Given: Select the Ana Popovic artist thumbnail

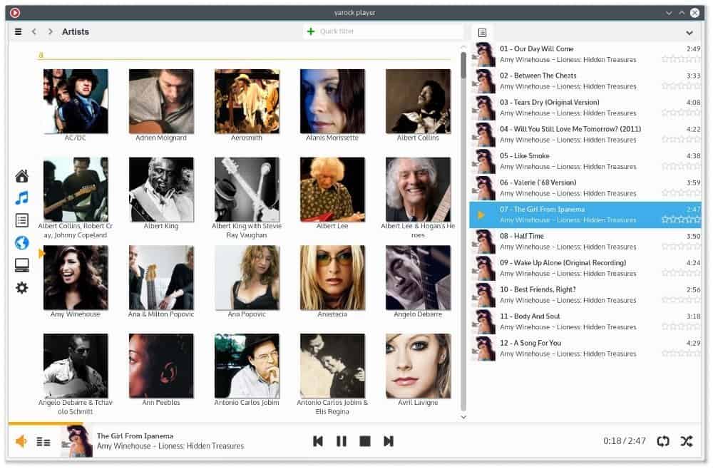Looking at the screenshot, I should tap(247, 278).
